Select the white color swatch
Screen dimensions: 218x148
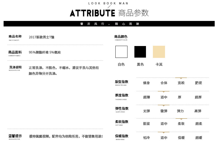(121, 52)
